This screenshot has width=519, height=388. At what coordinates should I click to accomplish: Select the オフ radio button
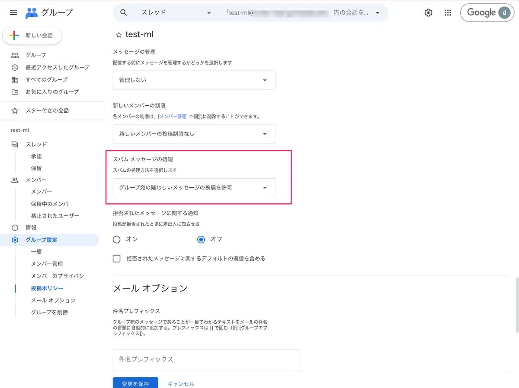(201, 239)
